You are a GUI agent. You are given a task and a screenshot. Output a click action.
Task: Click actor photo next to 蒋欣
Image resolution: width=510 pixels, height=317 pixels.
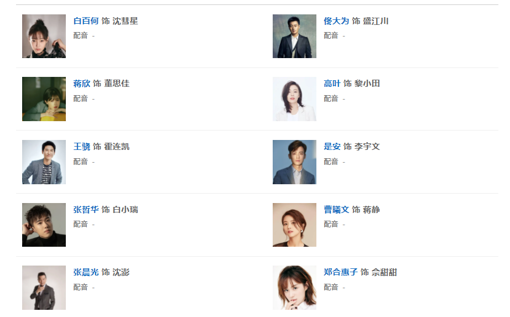44,99
